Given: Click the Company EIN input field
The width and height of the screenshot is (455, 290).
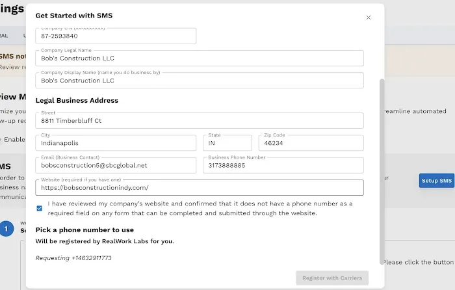Looking at the screenshot, I should [115, 36].
